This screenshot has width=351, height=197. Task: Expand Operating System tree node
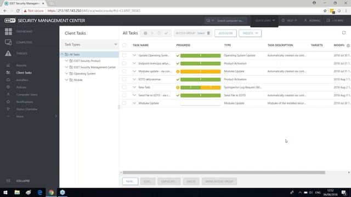pos(66,73)
